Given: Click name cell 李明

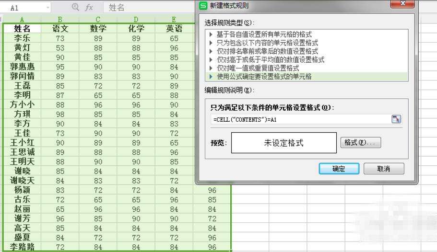Looking at the screenshot, I should point(22,95).
